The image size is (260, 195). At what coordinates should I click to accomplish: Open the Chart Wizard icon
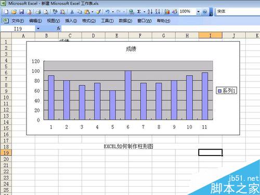click(x=167, y=12)
